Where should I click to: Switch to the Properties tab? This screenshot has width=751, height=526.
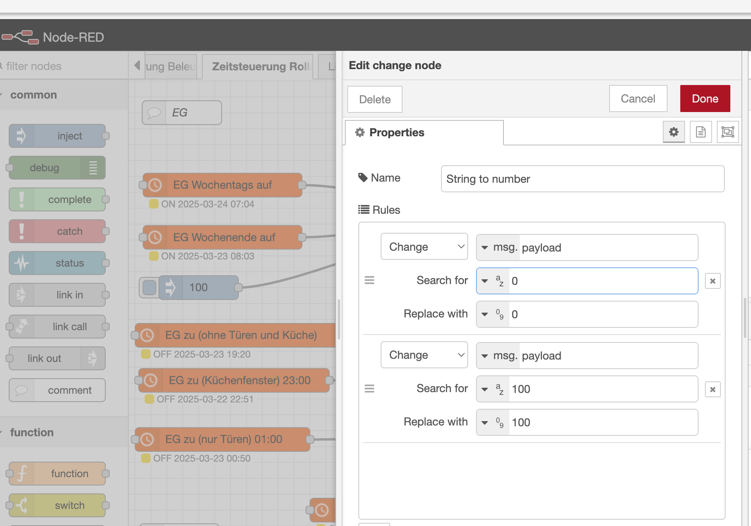click(x=424, y=133)
